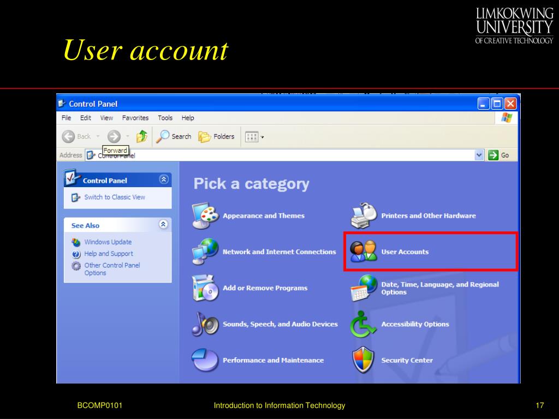The height and width of the screenshot is (419, 559).
Task: Close the Control Panel window
Action: [x=510, y=104]
